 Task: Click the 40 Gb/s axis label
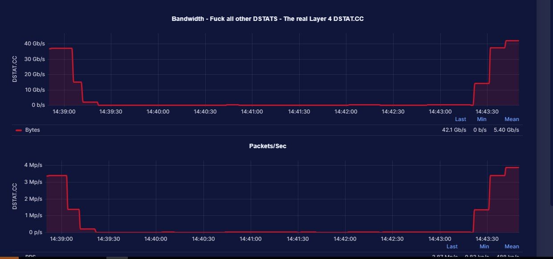click(35, 44)
